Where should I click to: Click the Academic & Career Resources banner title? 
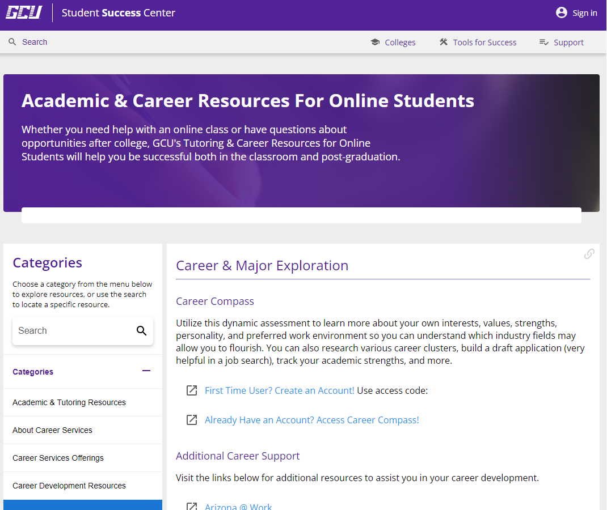248,101
